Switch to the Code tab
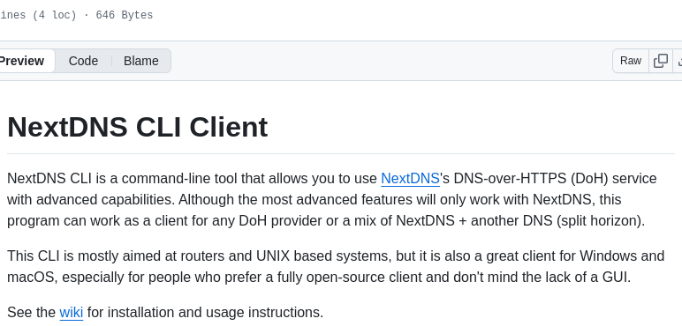682x326 pixels. [83, 61]
